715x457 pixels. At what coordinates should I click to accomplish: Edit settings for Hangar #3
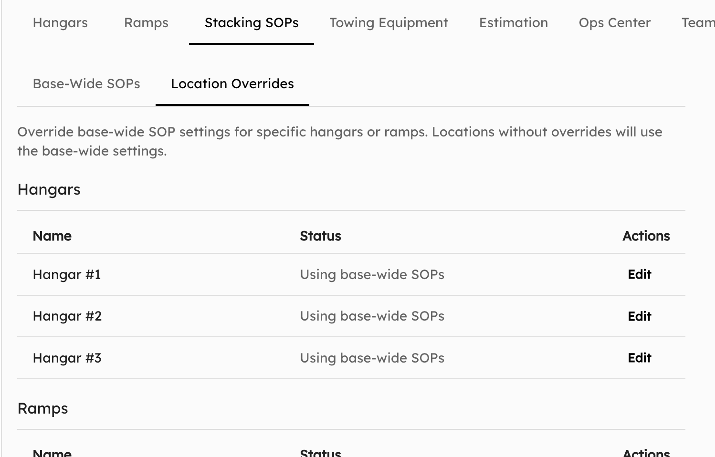point(639,358)
